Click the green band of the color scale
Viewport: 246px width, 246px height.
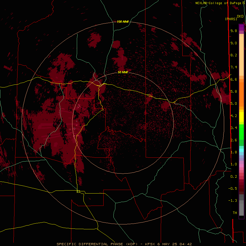click(241, 132)
